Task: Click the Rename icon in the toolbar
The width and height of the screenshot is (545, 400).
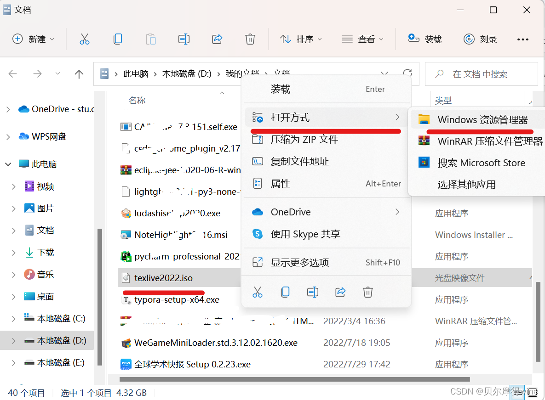Action: [x=184, y=39]
